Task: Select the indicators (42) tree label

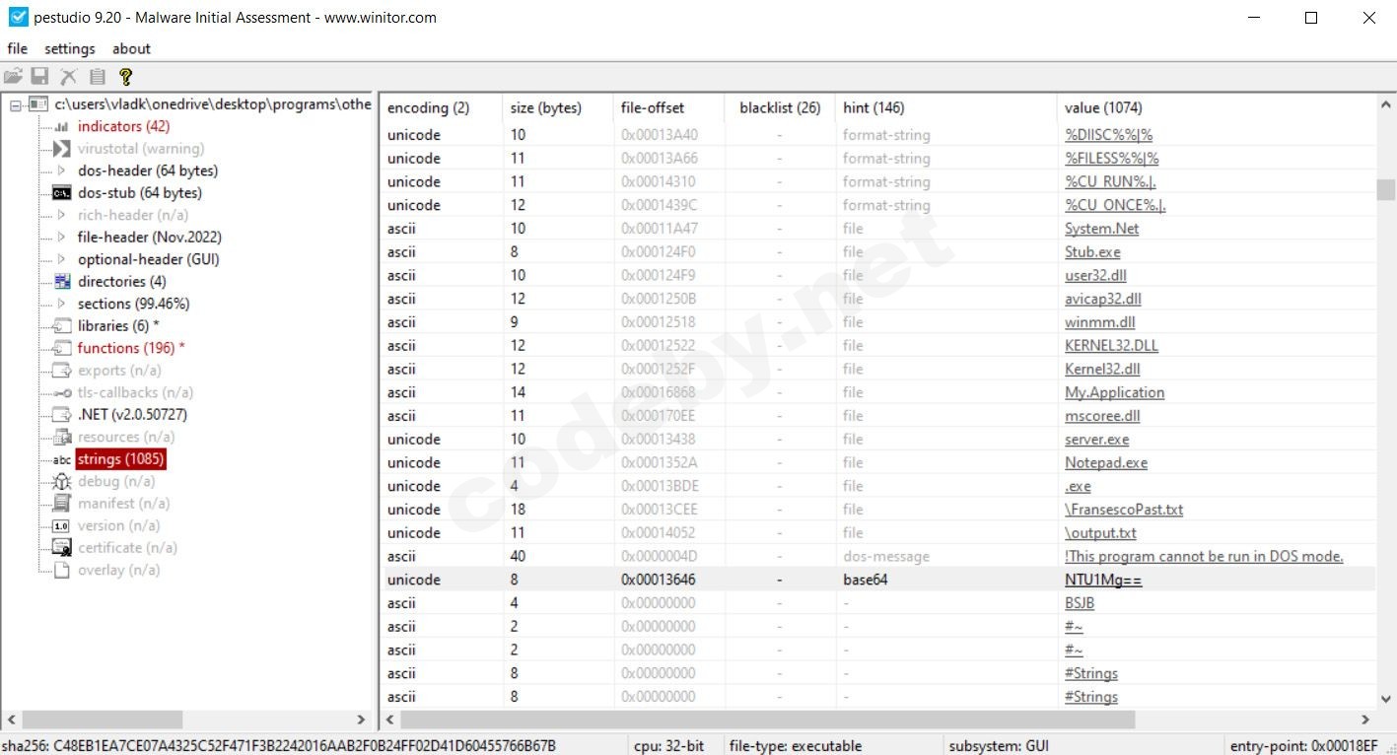Action: (123, 126)
